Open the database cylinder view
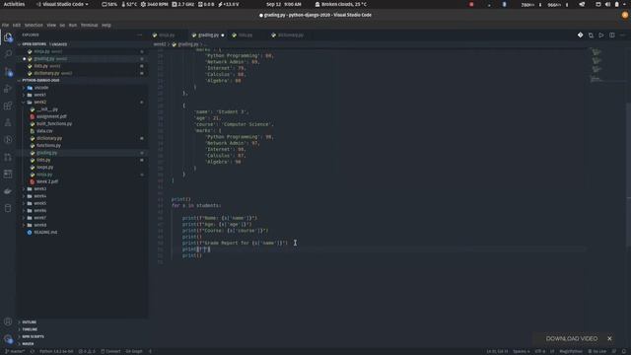Screen dimensions: 631x355 tap(8, 208)
